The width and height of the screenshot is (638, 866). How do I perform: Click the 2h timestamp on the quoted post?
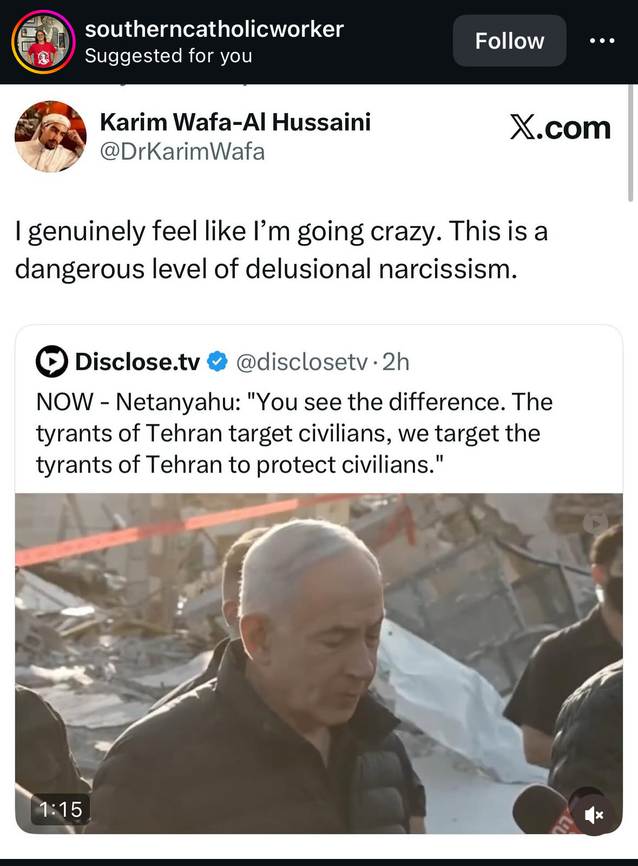(x=396, y=362)
